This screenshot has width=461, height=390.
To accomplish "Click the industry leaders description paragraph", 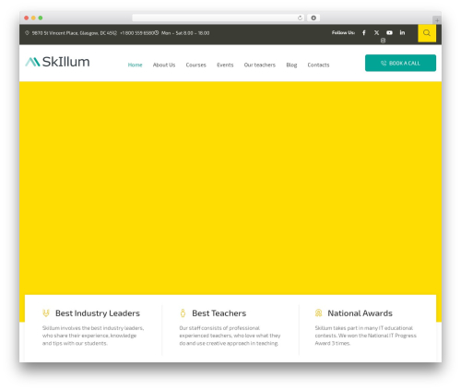I will (93, 336).
